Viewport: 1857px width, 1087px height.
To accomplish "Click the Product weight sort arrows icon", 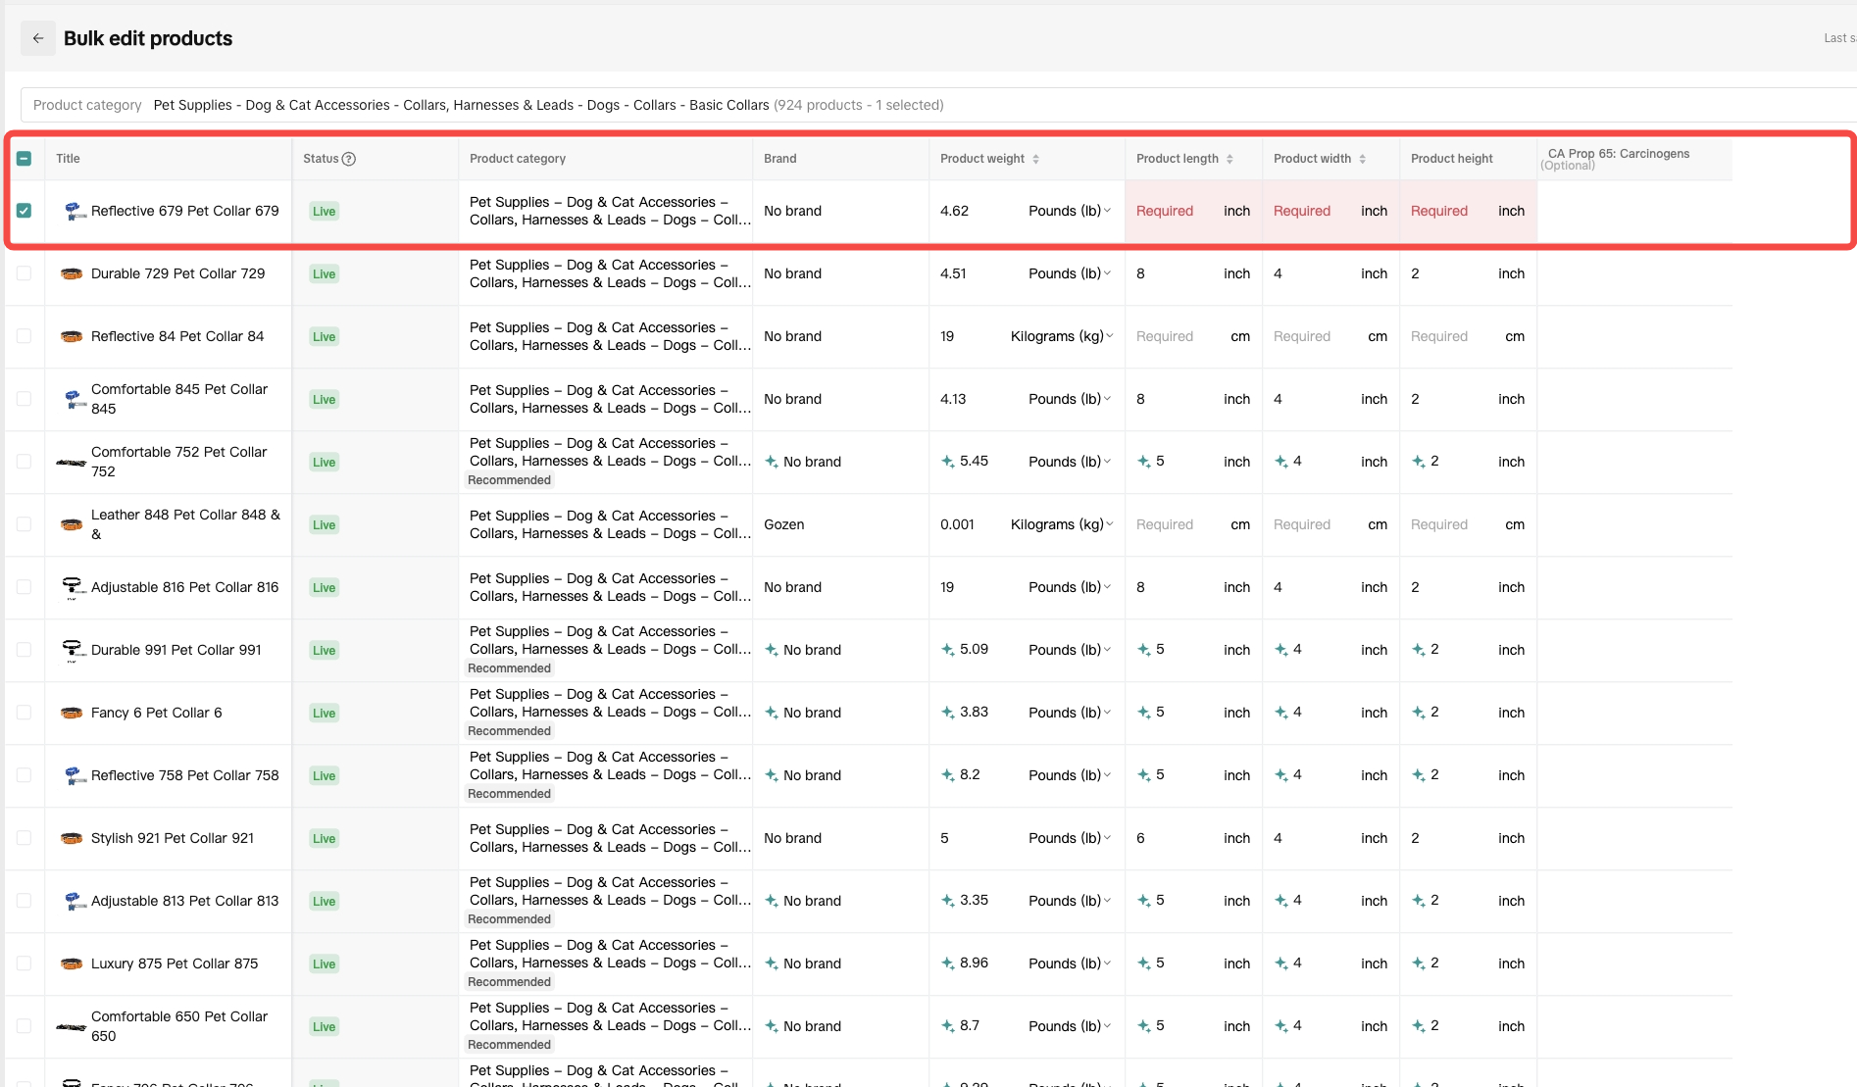I will [1035, 159].
